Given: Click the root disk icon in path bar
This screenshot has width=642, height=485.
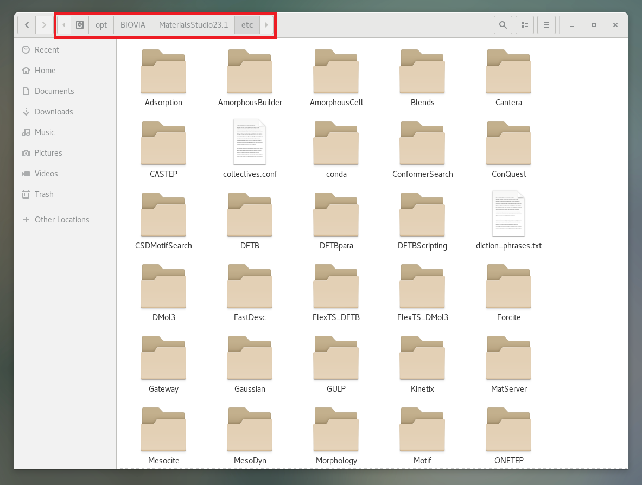Looking at the screenshot, I should (80, 25).
